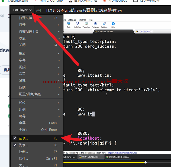Screen dimensions: 171x167
Task: Open the PotPlayer main menu dropdown
Action: pyautogui.click(x=22, y=10)
